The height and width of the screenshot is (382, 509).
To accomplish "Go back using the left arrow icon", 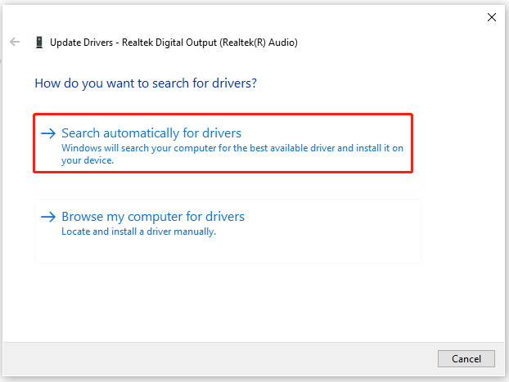I will click(15, 42).
